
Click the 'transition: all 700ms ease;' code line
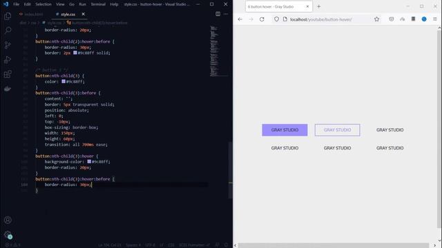coord(76,145)
